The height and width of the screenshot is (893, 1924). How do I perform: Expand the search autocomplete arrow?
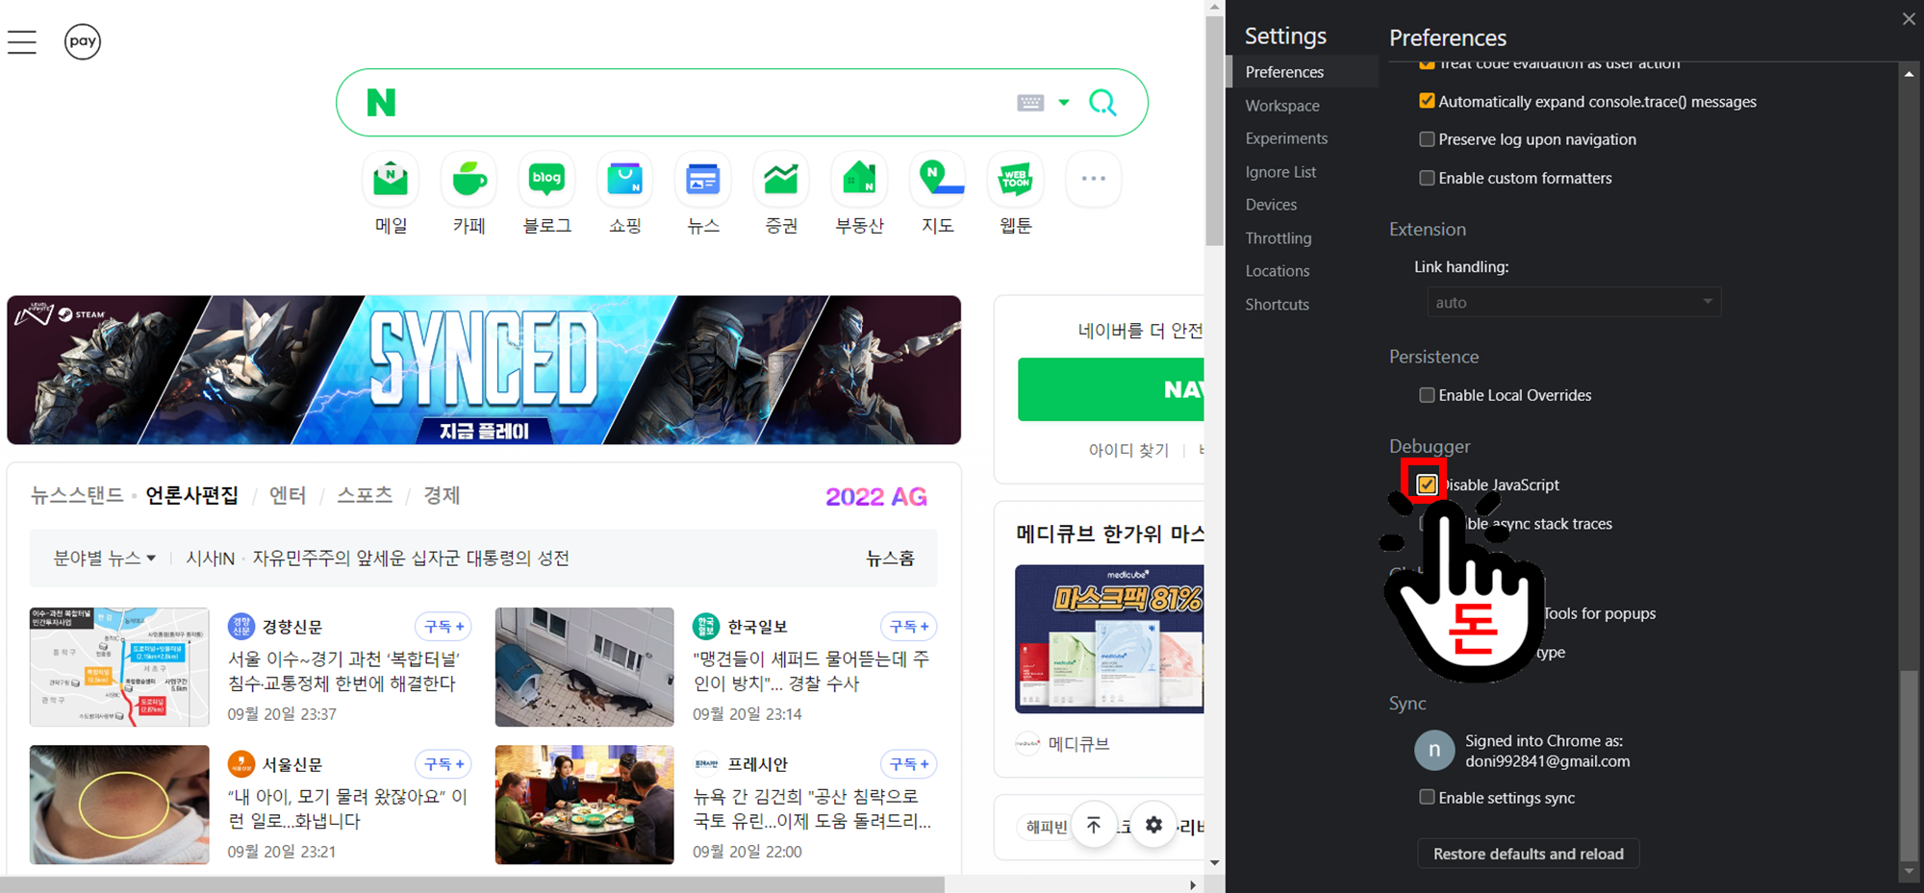point(1064,102)
